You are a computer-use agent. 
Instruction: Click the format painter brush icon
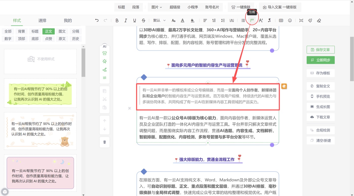pos(310,20)
